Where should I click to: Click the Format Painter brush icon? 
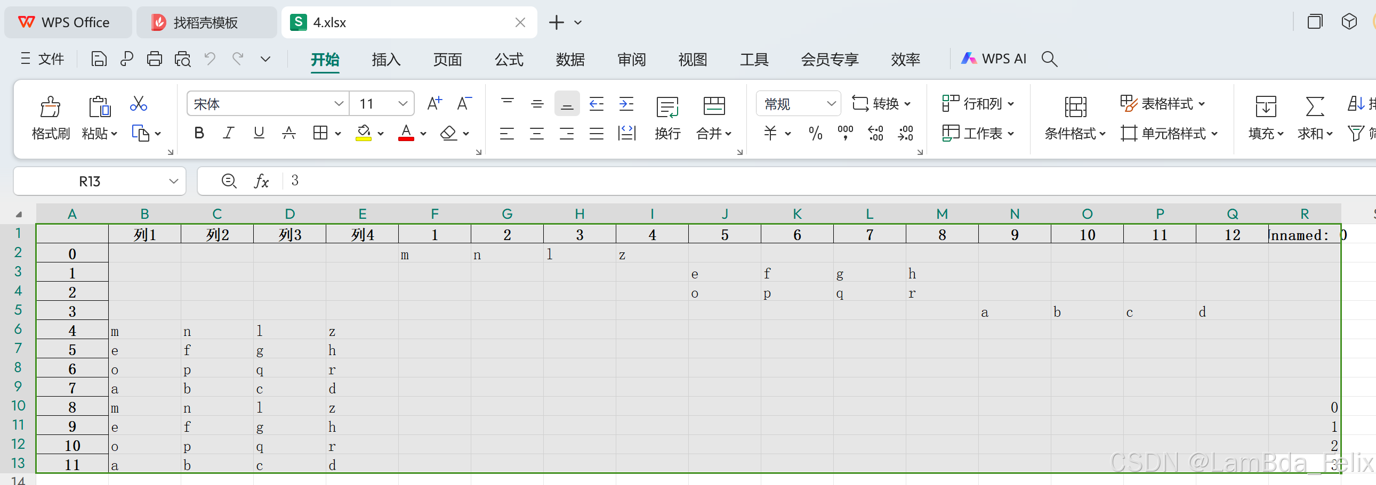(x=51, y=106)
